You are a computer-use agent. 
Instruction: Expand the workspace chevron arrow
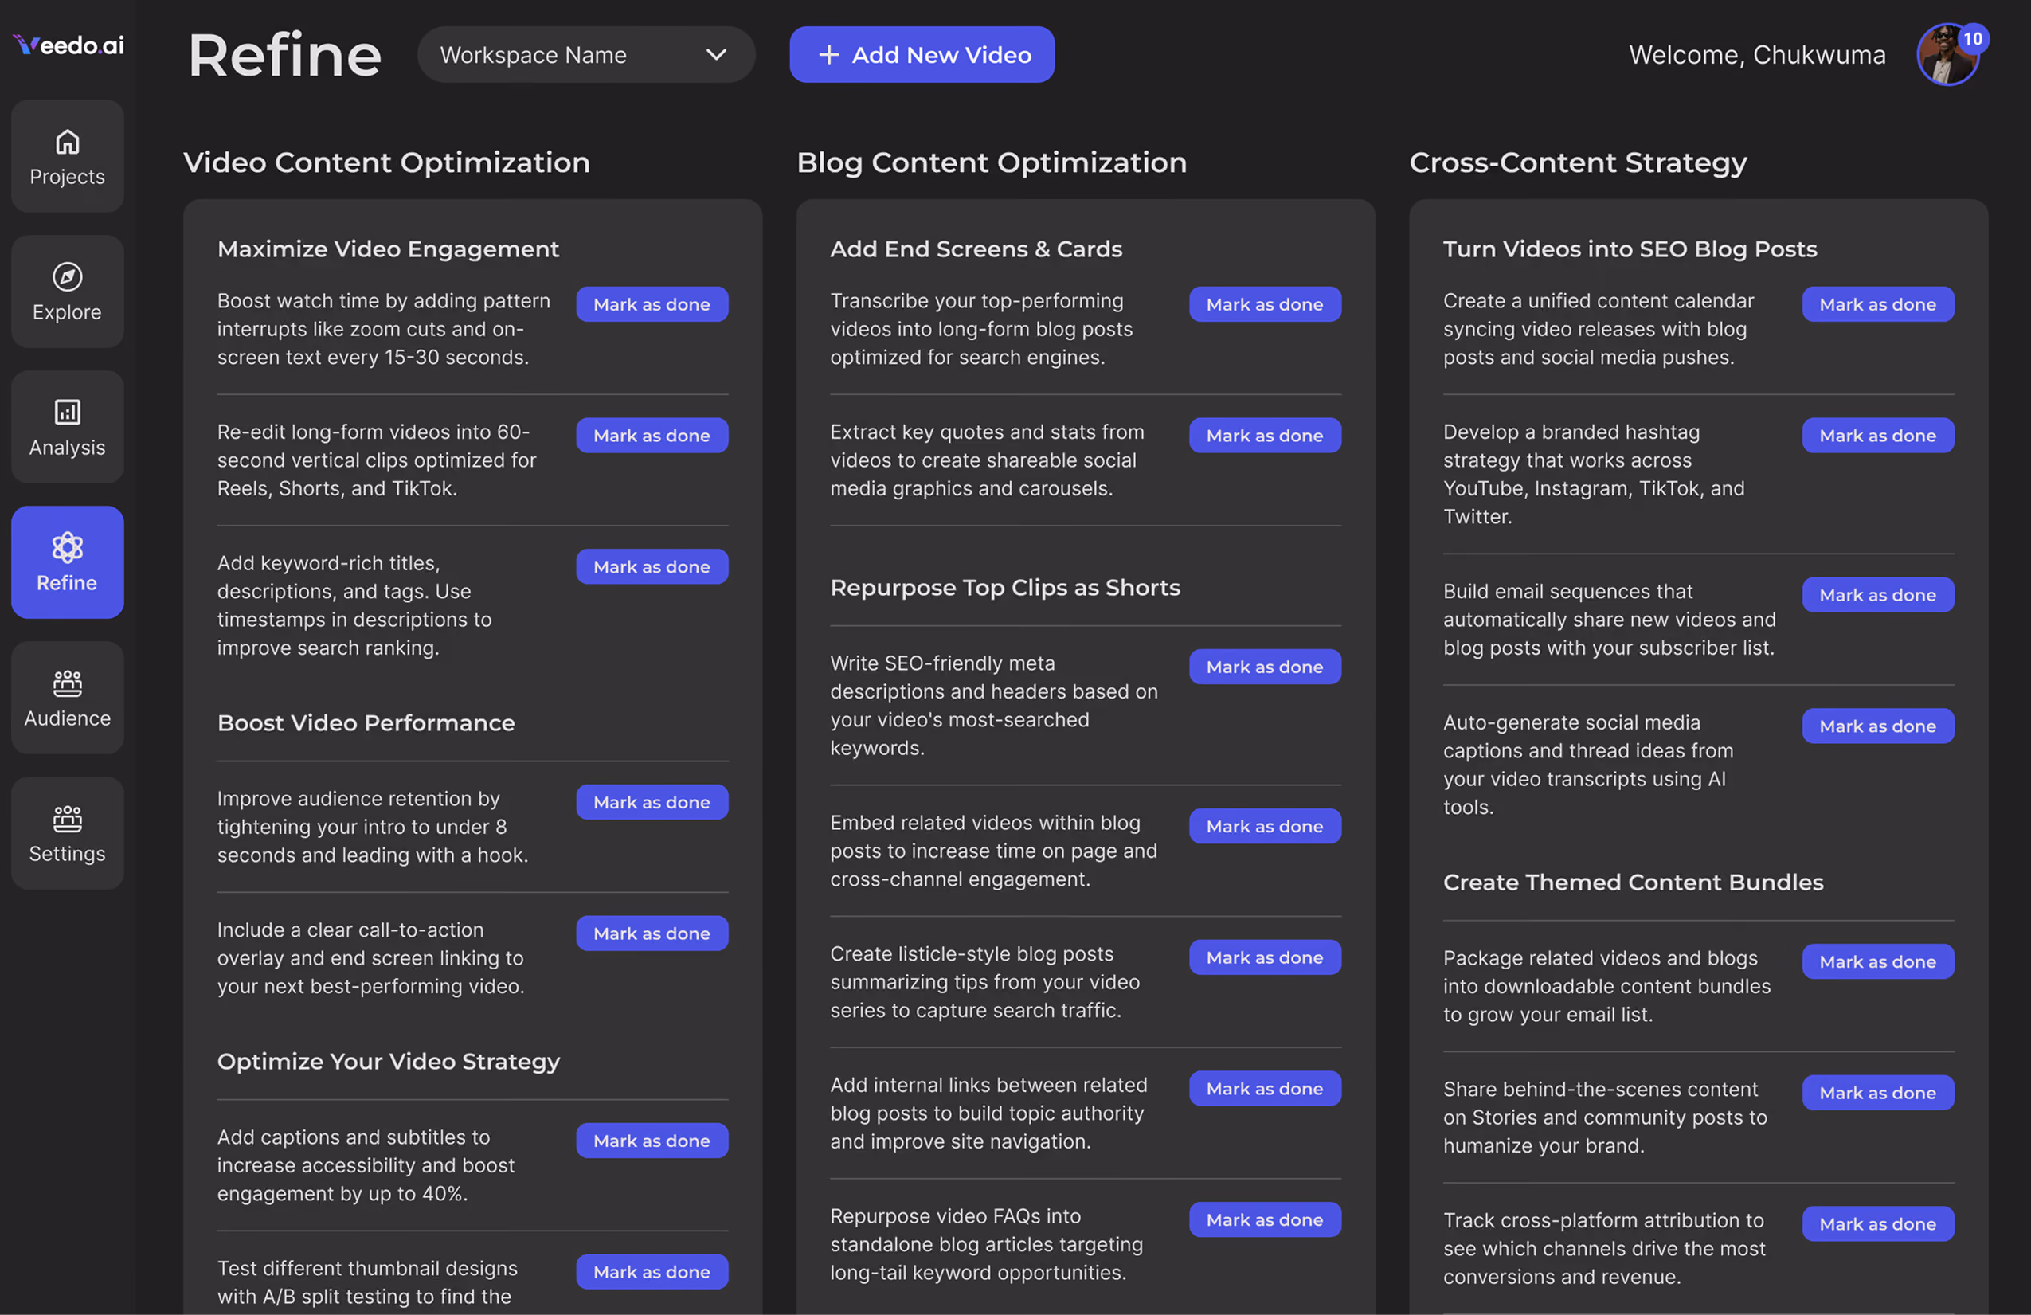pos(716,55)
